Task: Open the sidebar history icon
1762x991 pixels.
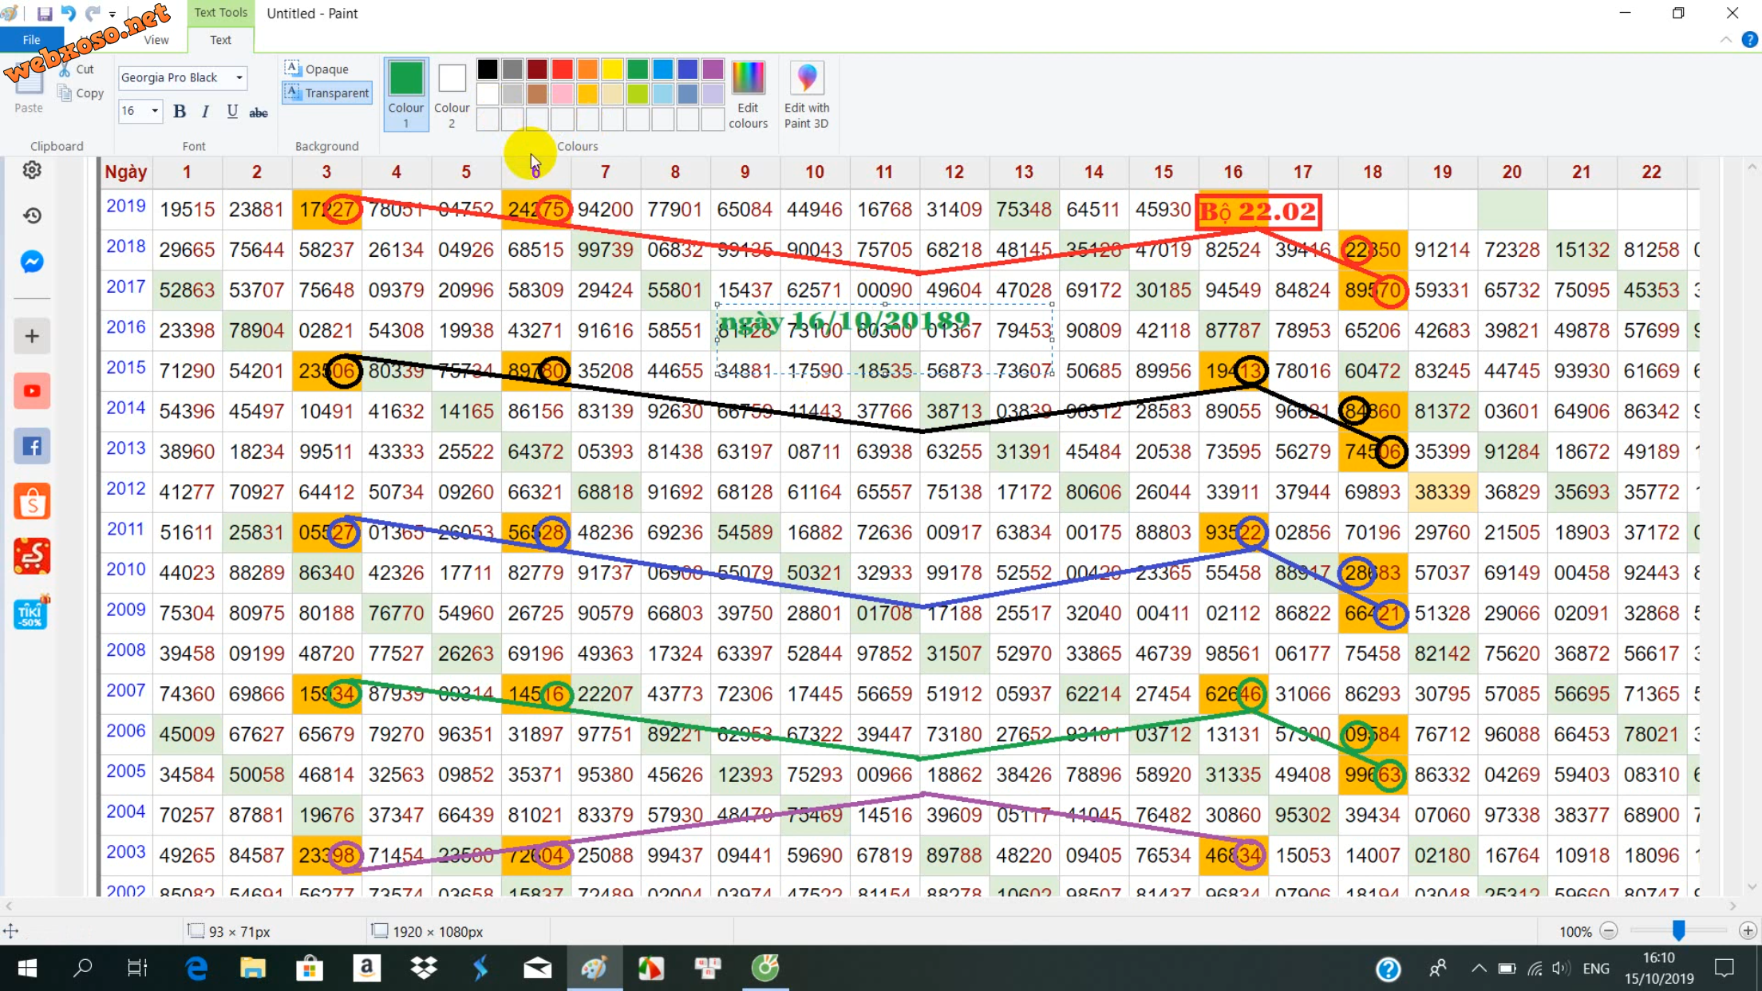Action: (32, 215)
